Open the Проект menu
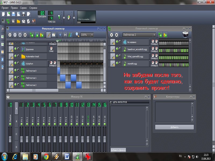This screenshot has width=215, height=161. (5, 8)
